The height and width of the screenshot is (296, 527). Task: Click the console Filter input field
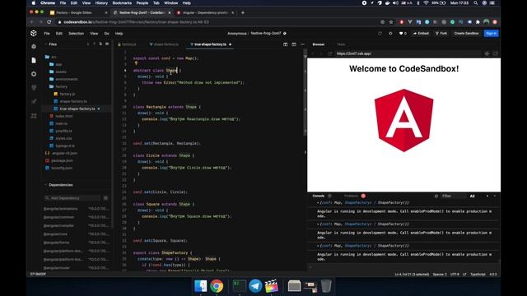[x=453, y=196]
